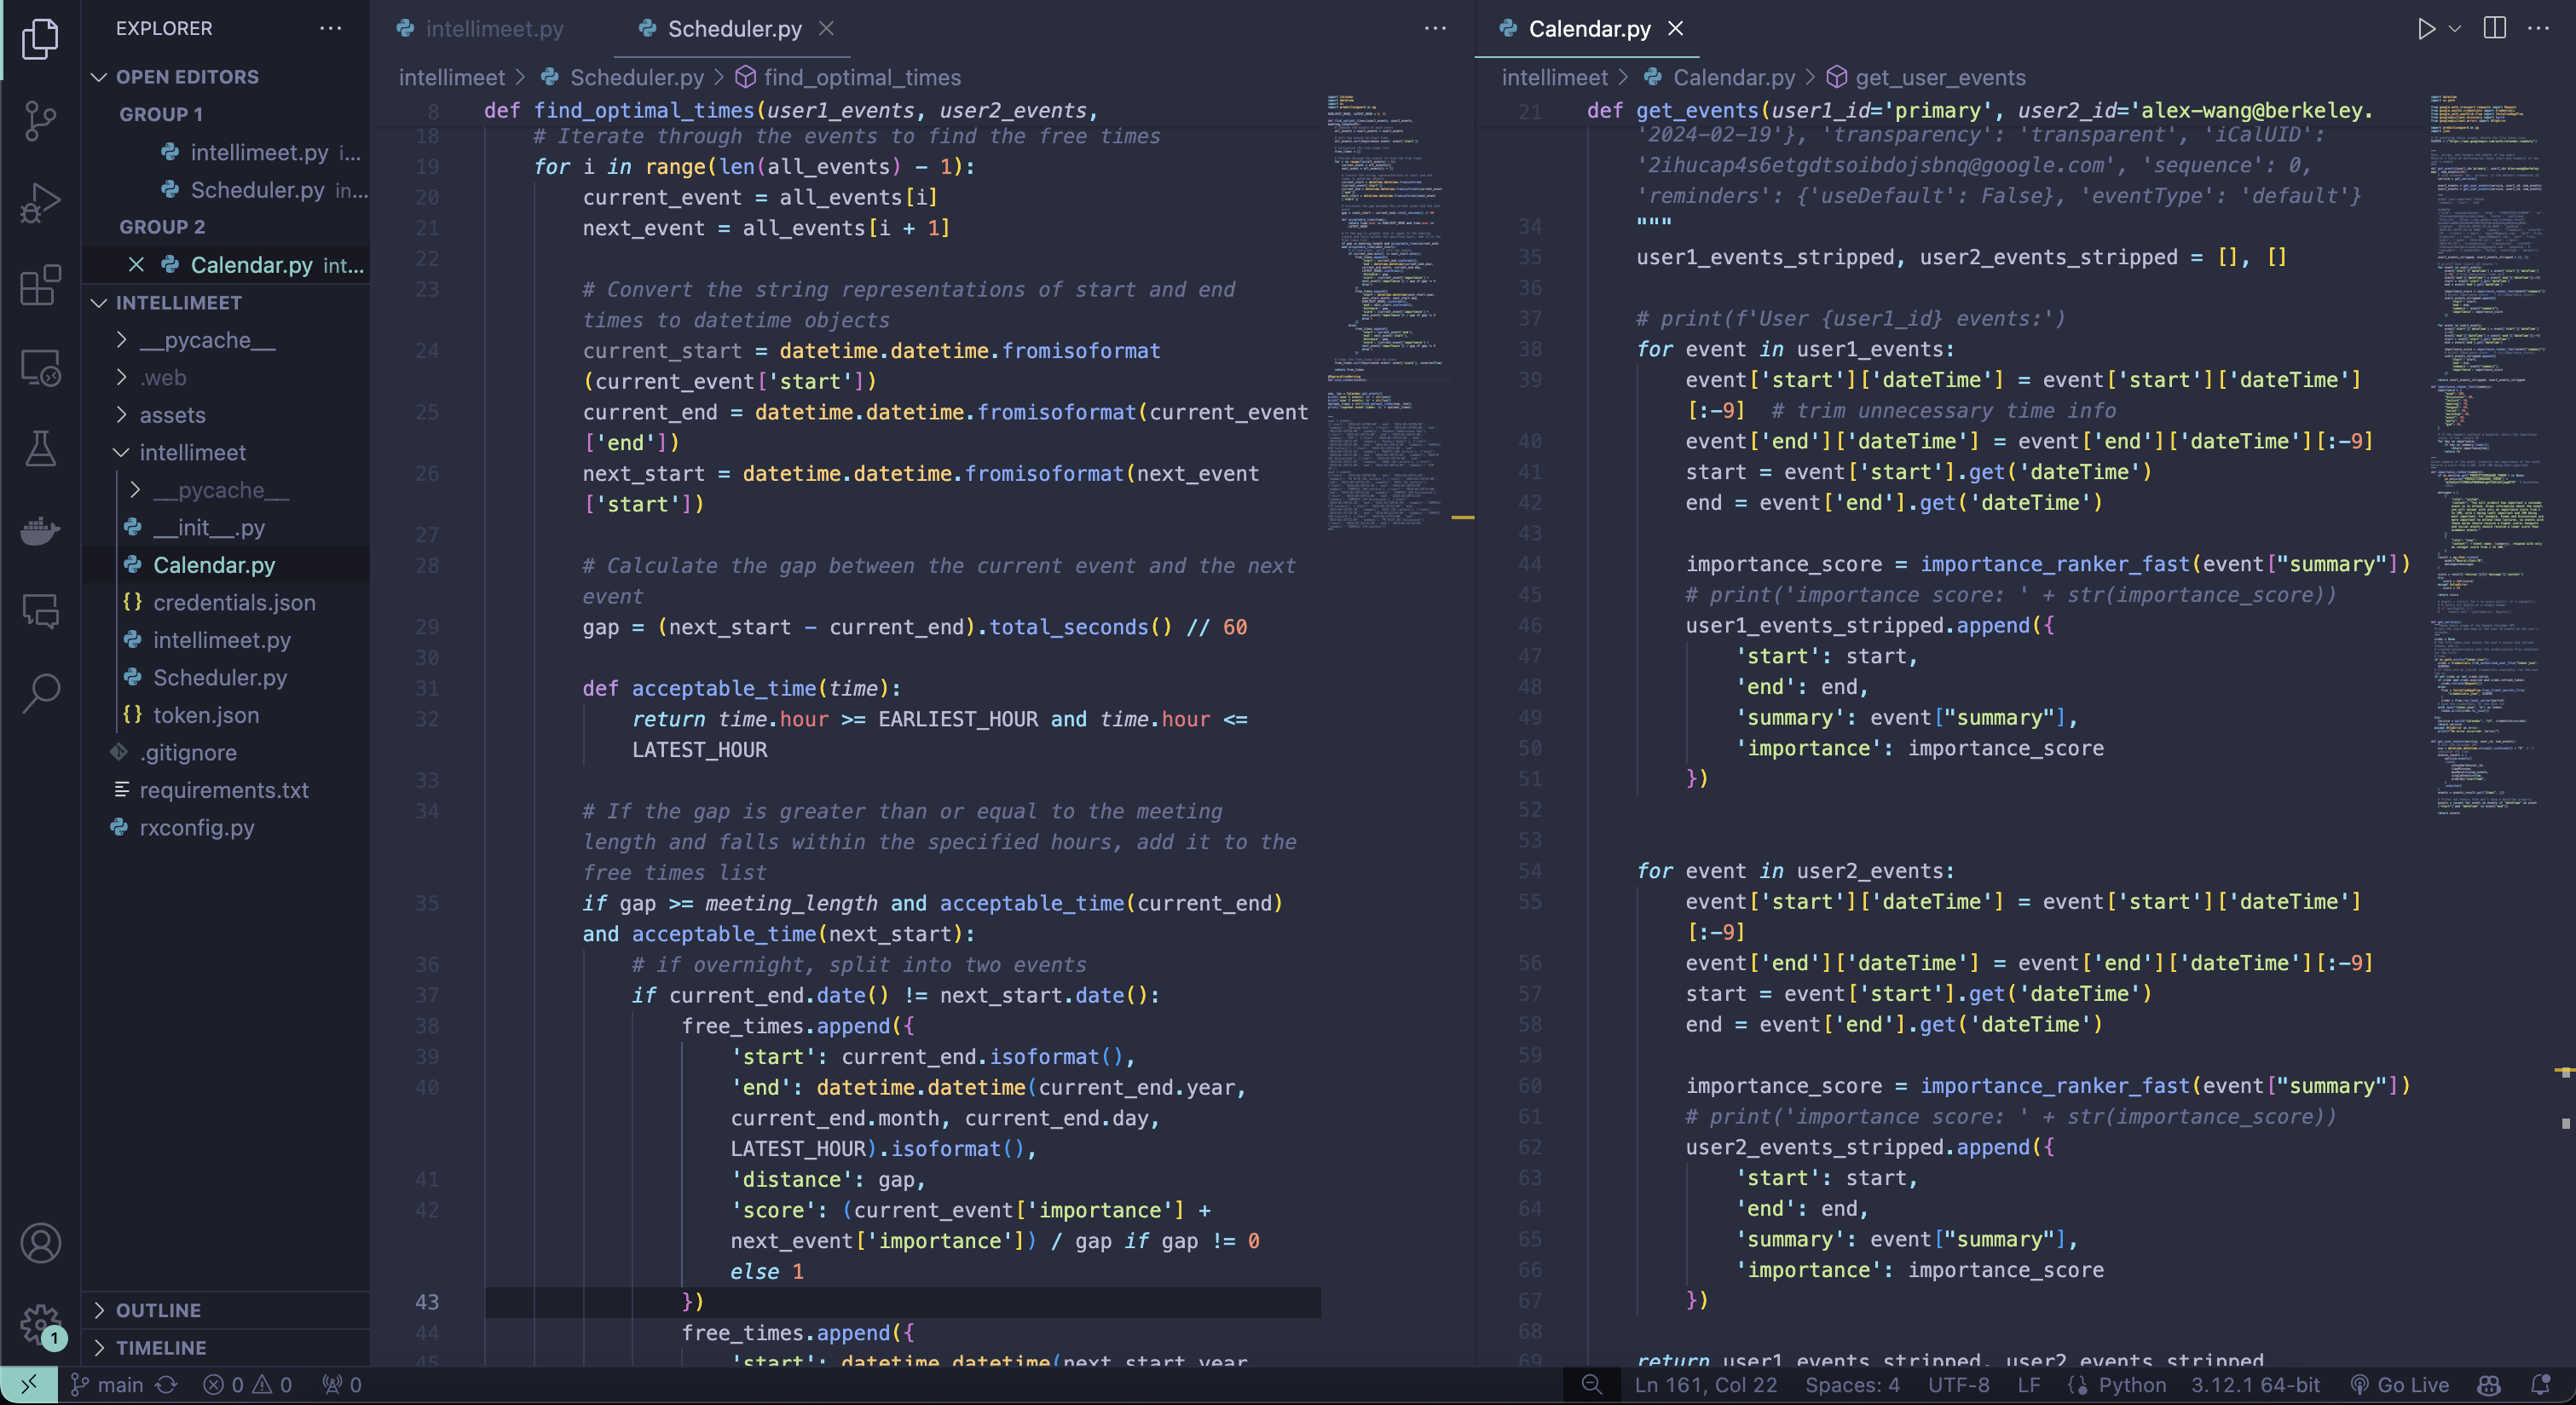
Task: Open credentials.json in file tree
Action: click(233, 603)
